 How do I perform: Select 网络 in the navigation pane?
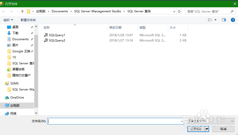13,113
